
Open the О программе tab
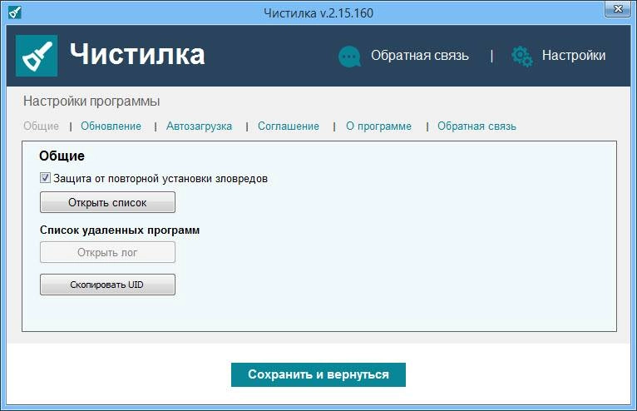click(378, 126)
